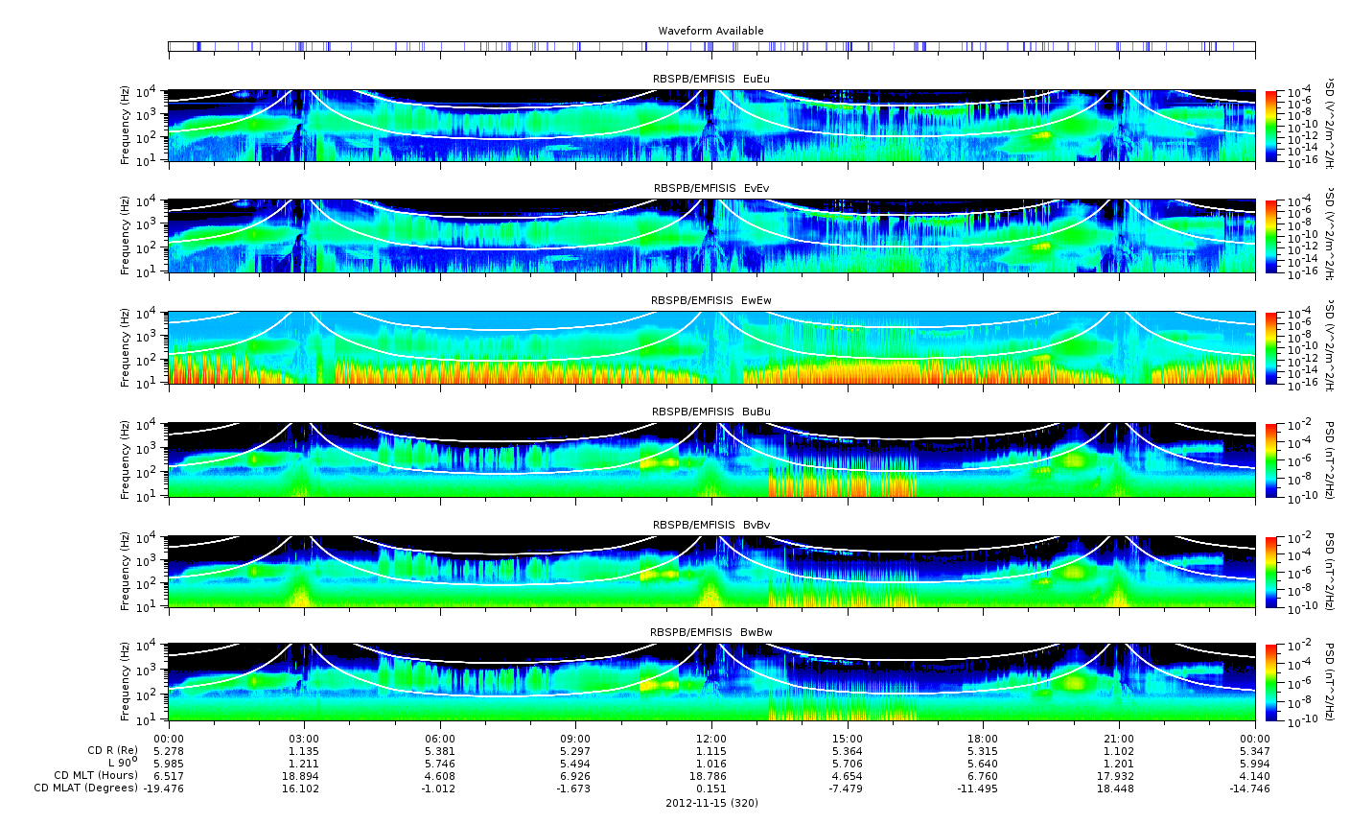Screen dimensions: 1350x824
Task: Click the CD R value 5.381
Action: point(440,751)
